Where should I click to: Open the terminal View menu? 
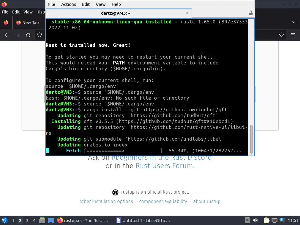pyautogui.click(x=101, y=4)
